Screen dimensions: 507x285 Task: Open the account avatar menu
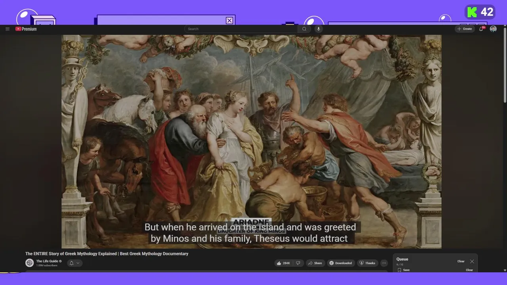(493, 29)
